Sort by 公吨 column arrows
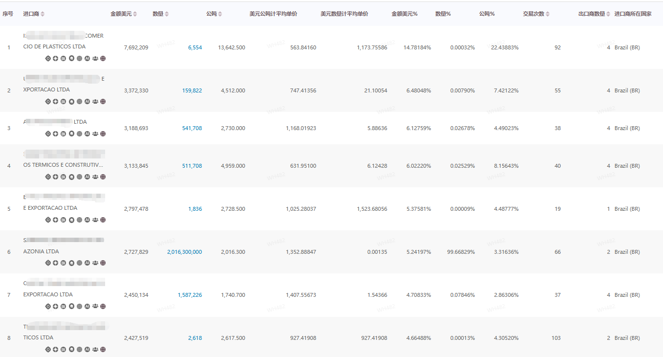Image resolution: width=663 pixels, height=357 pixels. (x=220, y=14)
